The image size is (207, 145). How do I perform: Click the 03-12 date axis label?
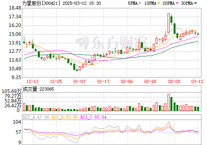coord(197,81)
